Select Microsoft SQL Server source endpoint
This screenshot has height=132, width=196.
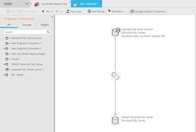[27, 38]
